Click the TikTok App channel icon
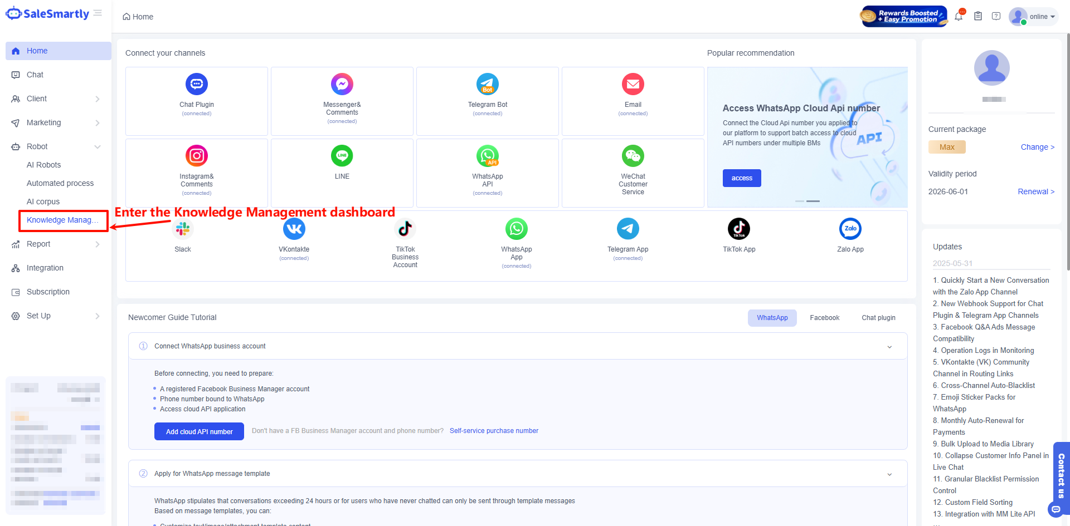This screenshot has height=526, width=1070. click(739, 229)
